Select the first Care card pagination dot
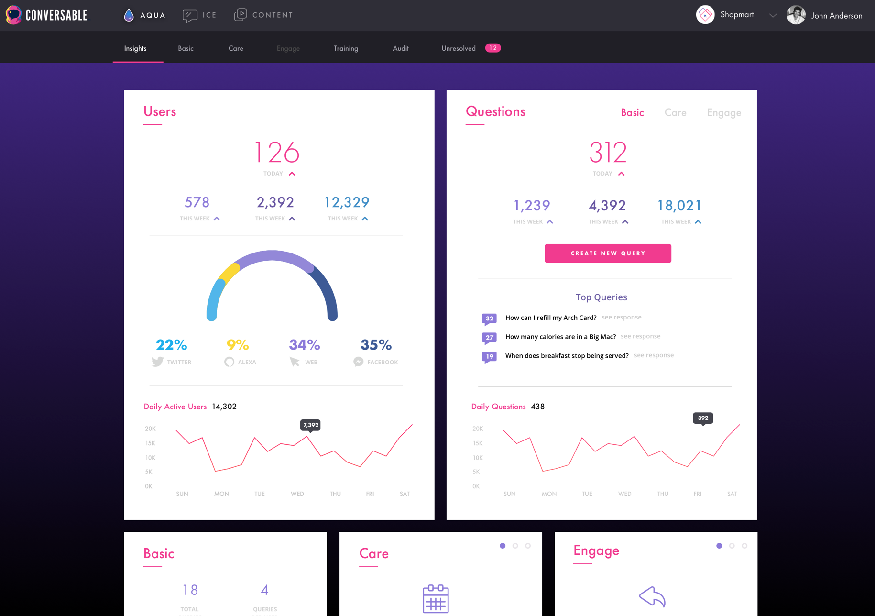Image resolution: width=875 pixels, height=616 pixels. pyautogui.click(x=503, y=546)
